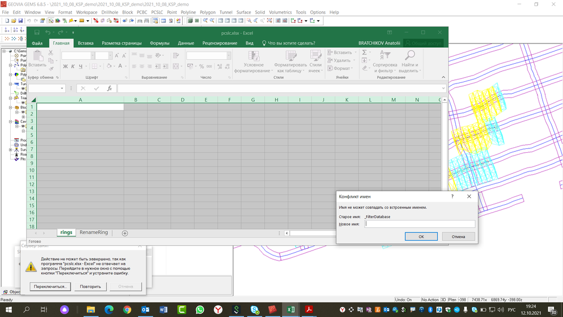Click the Decrease font size icon
This screenshot has height=317, width=563.
(124, 56)
